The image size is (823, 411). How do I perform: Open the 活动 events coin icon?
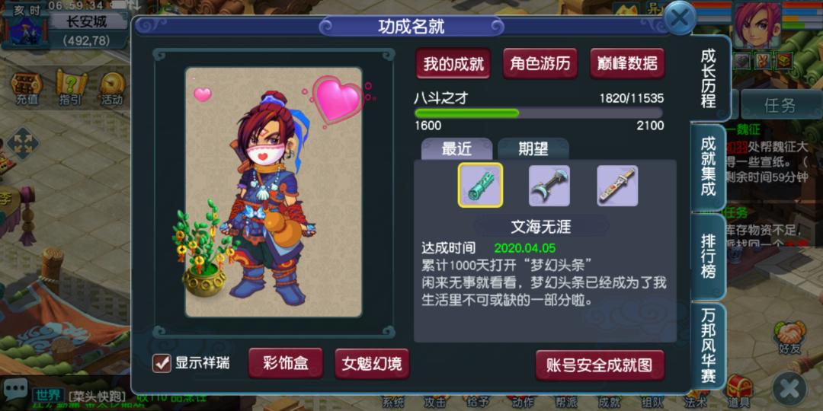pyautogui.click(x=112, y=89)
